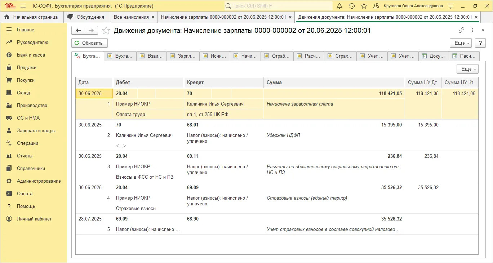The width and height of the screenshot is (493, 263).
Task: Click the Сумма НУ Кт column header
Action: [460, 83]
